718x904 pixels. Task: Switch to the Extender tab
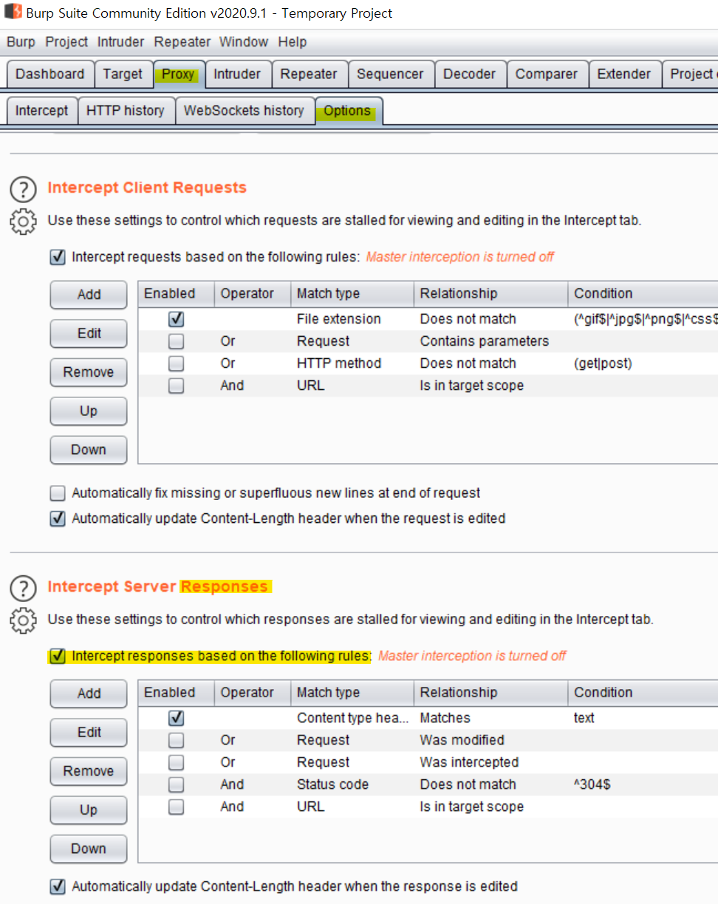tap(624, 74)
